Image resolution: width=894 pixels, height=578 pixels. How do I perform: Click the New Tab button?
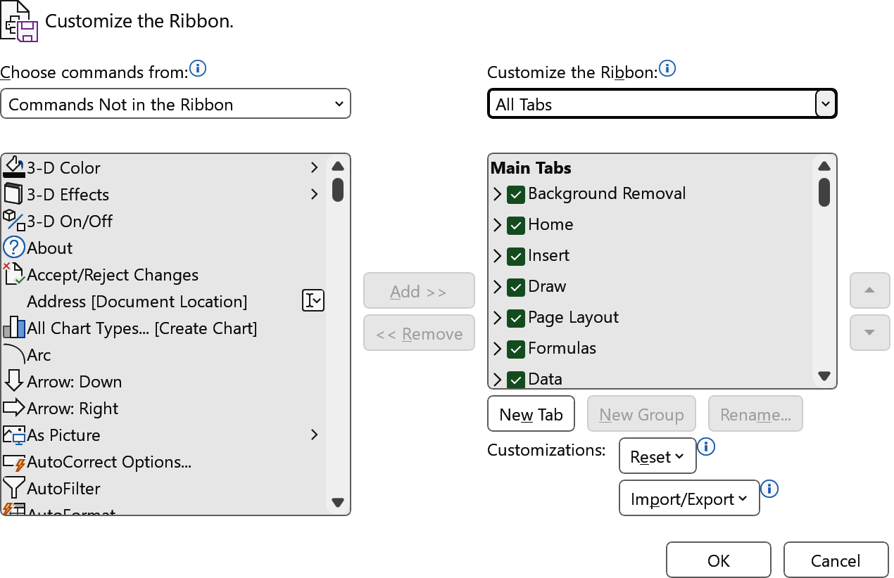click(x=531, y=414)
